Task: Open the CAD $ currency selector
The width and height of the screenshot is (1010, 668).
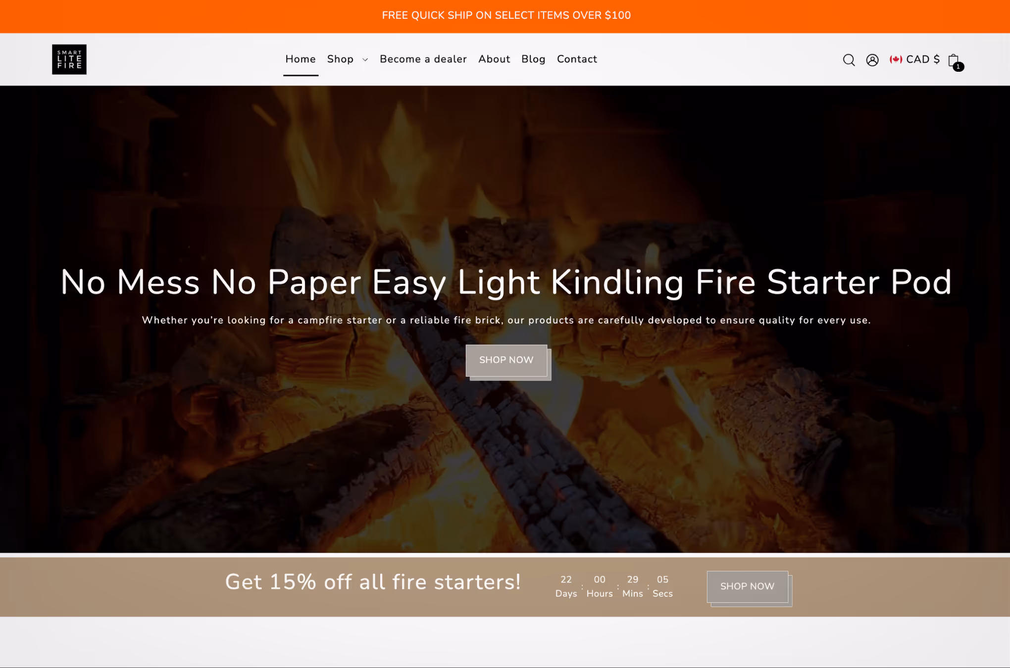Action: [914, 59]
